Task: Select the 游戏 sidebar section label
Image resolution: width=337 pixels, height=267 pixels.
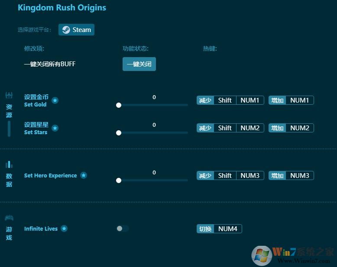Action: click(9, 234)
